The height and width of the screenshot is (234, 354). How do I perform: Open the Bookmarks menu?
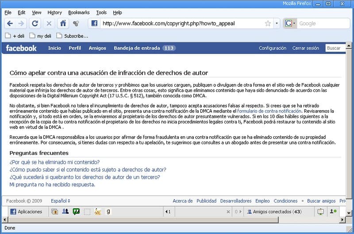pos(79,13)
